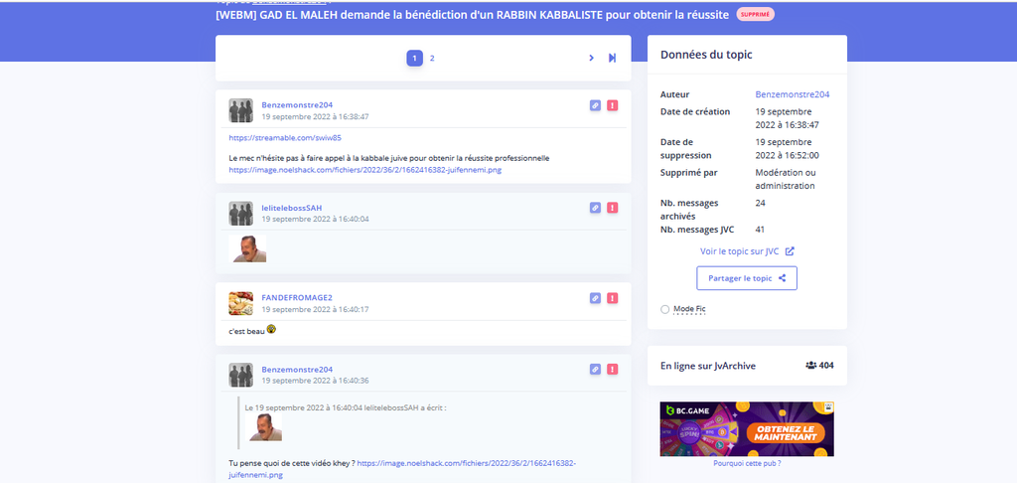Click the 'Nb. messages archivés' label
Viewport: 1017px width, 483px height.
pos(689,209)
